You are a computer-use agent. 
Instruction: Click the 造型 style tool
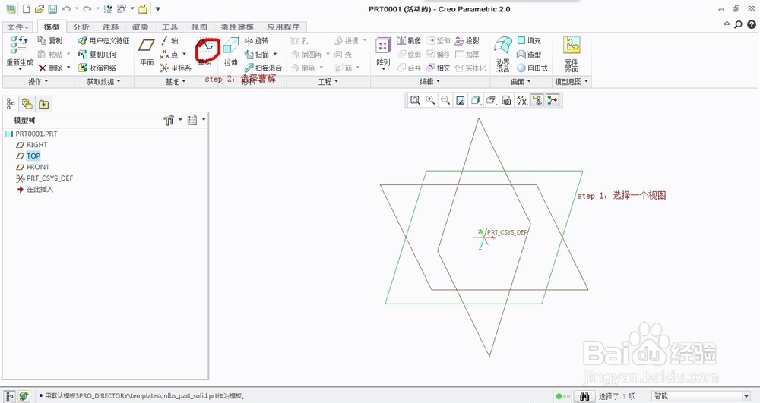tap(529, 54)
